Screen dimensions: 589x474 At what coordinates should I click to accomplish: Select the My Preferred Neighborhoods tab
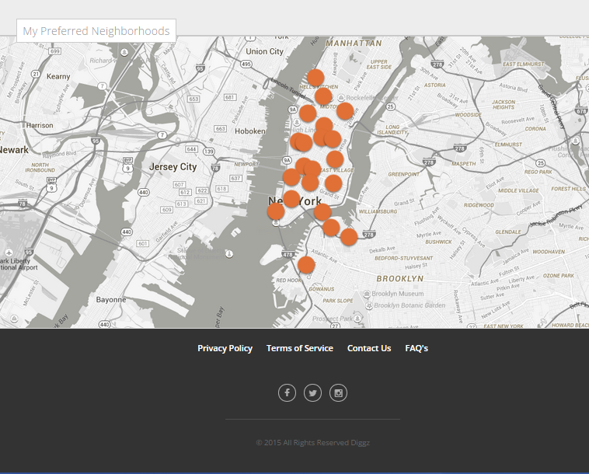pos(96,31)
